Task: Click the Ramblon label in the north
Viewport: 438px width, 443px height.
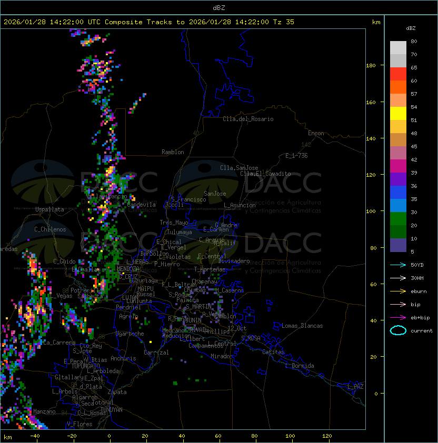Action: [173, 152]
